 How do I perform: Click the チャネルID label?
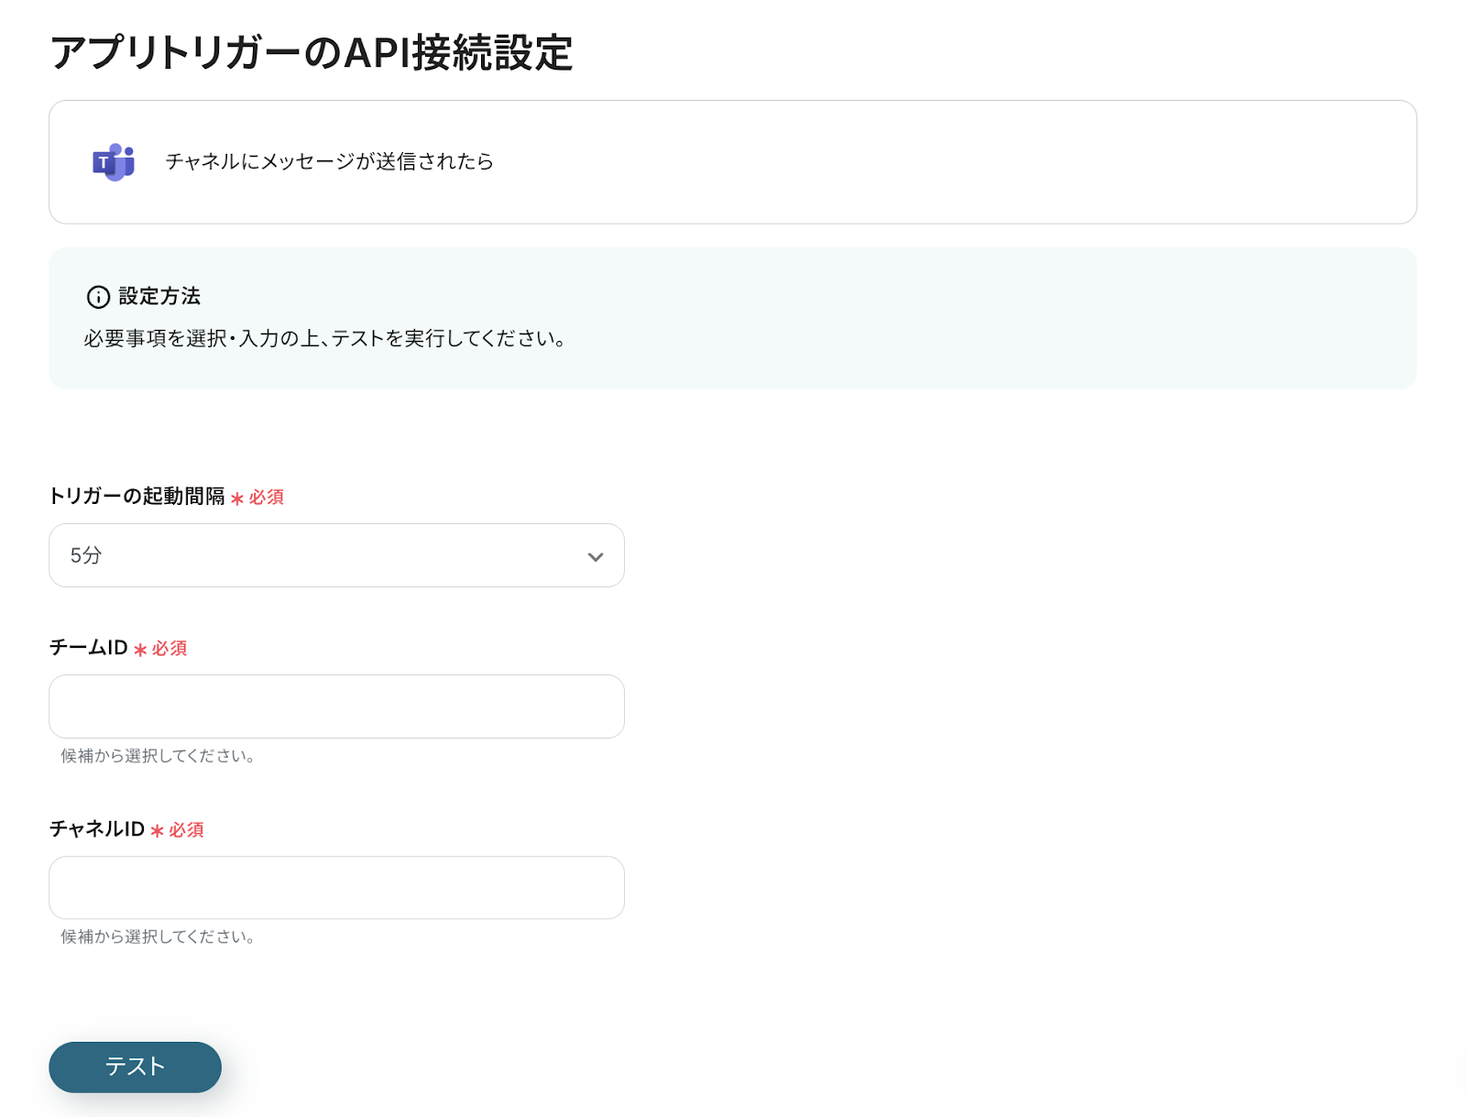point(97,828)
